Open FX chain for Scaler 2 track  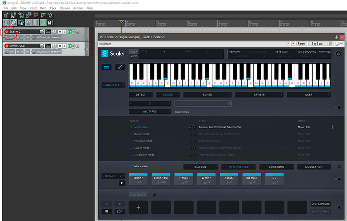click(70, 32)
